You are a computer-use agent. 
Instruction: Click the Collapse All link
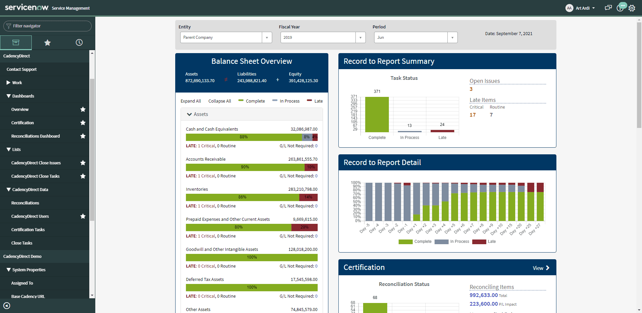click(x=220, y=101)
